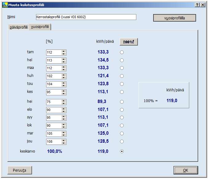Select the elo radio button

tap(122, 110)
